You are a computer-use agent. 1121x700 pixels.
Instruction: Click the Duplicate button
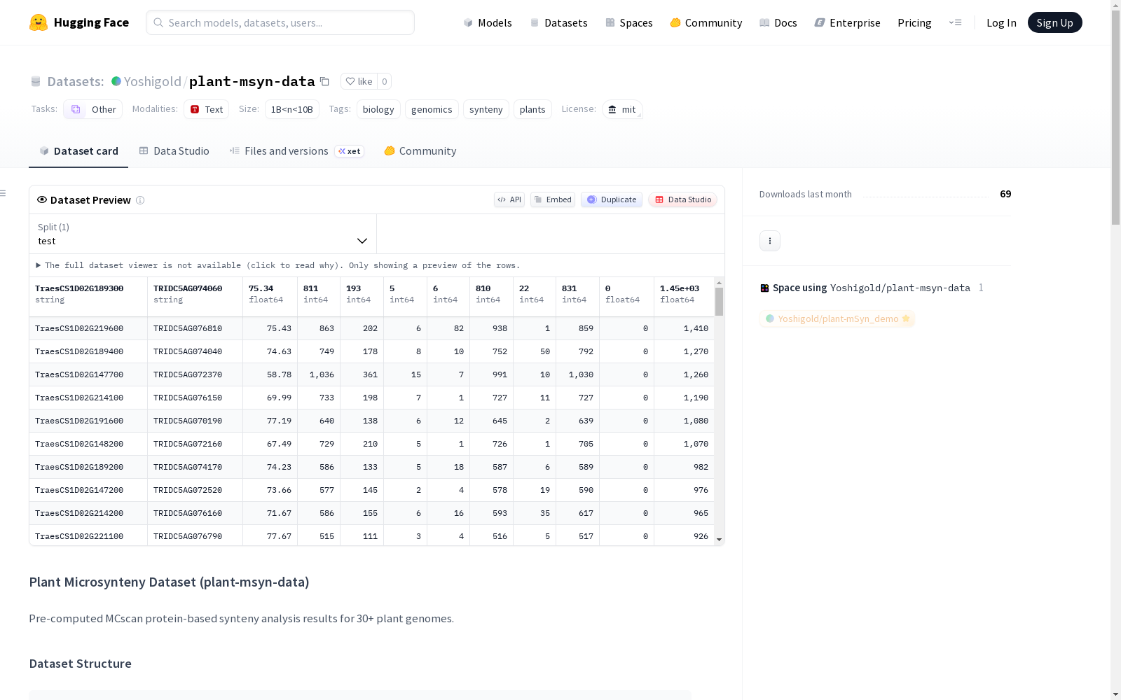(x=612, y=199)
